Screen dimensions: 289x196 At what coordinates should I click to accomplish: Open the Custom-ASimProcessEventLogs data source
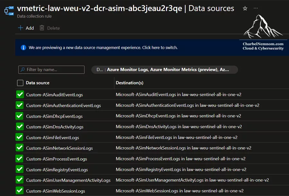tap(57, 159)
